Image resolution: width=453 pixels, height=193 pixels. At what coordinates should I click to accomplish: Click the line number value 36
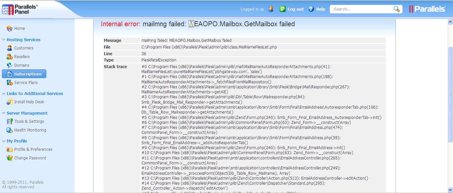[x=144, y=54]
